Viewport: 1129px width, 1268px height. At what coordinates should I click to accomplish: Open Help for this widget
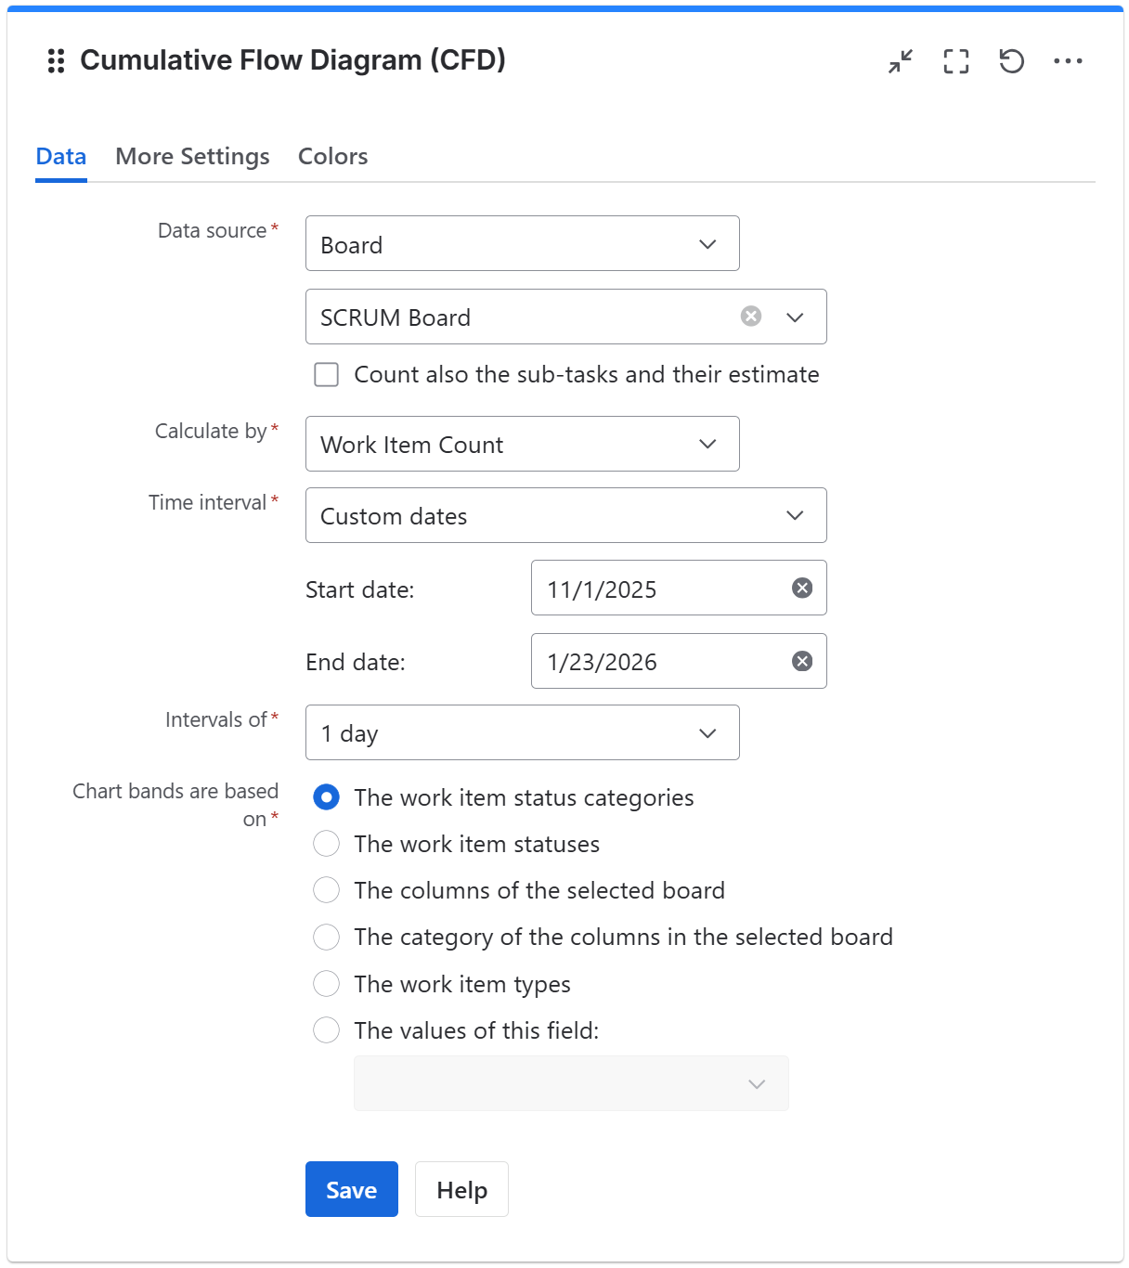coord(461,1189)
